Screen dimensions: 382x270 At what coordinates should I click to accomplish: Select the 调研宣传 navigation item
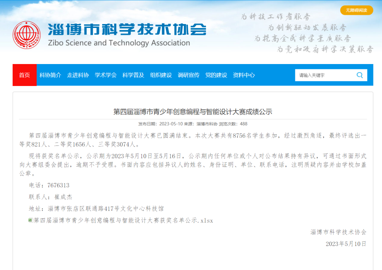188,75
